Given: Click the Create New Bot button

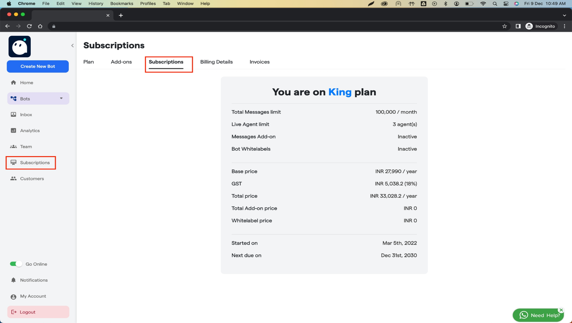Looking at the screenshot, I should [x=38, y=66].
